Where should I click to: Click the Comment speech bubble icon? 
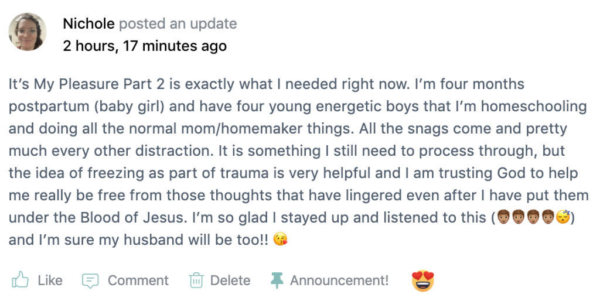[x=90, y=281]
